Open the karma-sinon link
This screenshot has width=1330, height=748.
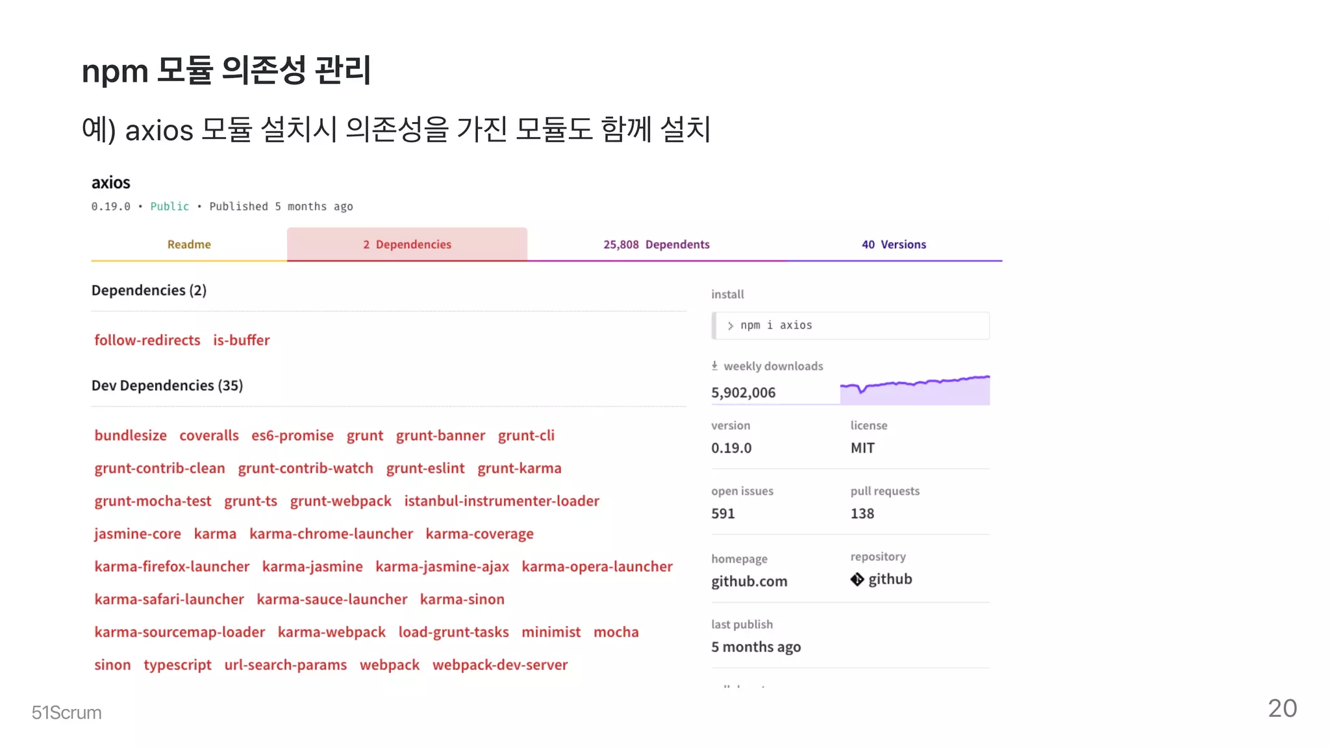point(462,599)
